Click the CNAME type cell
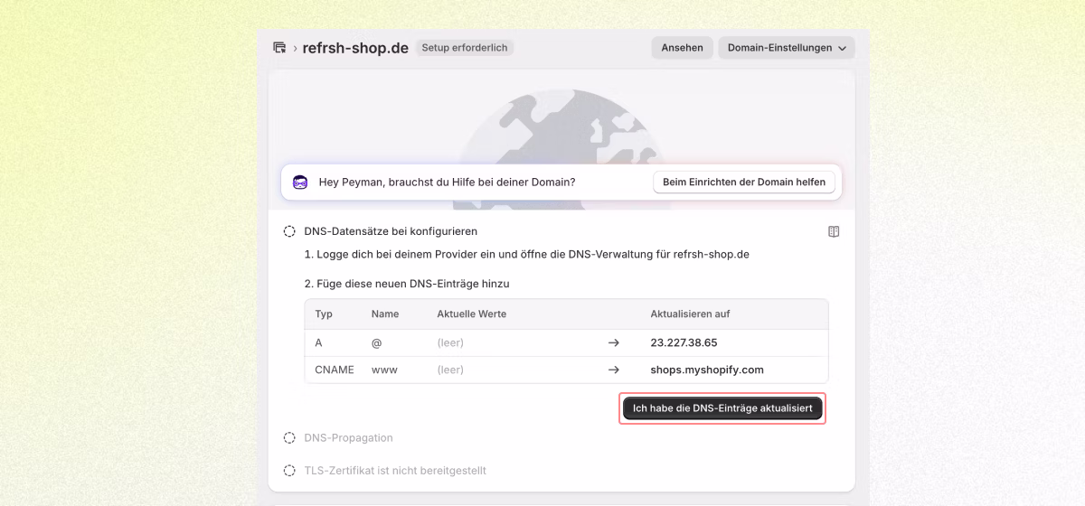The height and width of the screenshot is (506, 1085). (x=335, y=370)
